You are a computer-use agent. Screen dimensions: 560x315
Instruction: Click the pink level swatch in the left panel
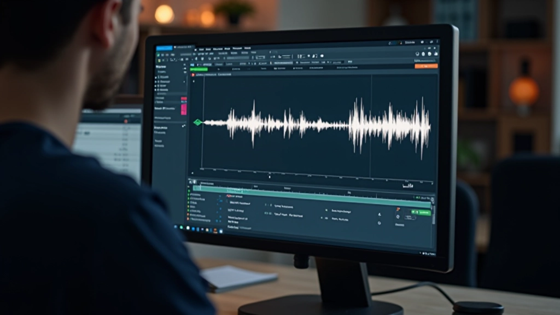(x=184, y=111)
